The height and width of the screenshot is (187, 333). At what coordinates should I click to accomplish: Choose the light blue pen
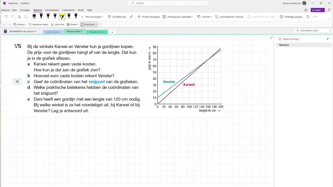click(x=55, y=16)
